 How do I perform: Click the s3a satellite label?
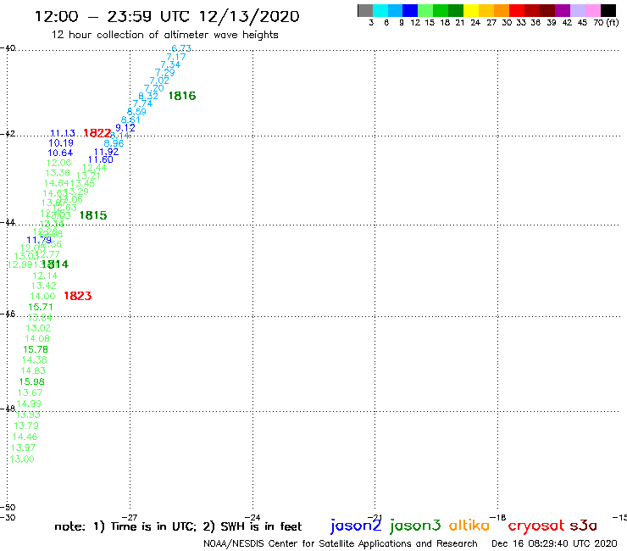pyautogui.click(x=583, y=526)
